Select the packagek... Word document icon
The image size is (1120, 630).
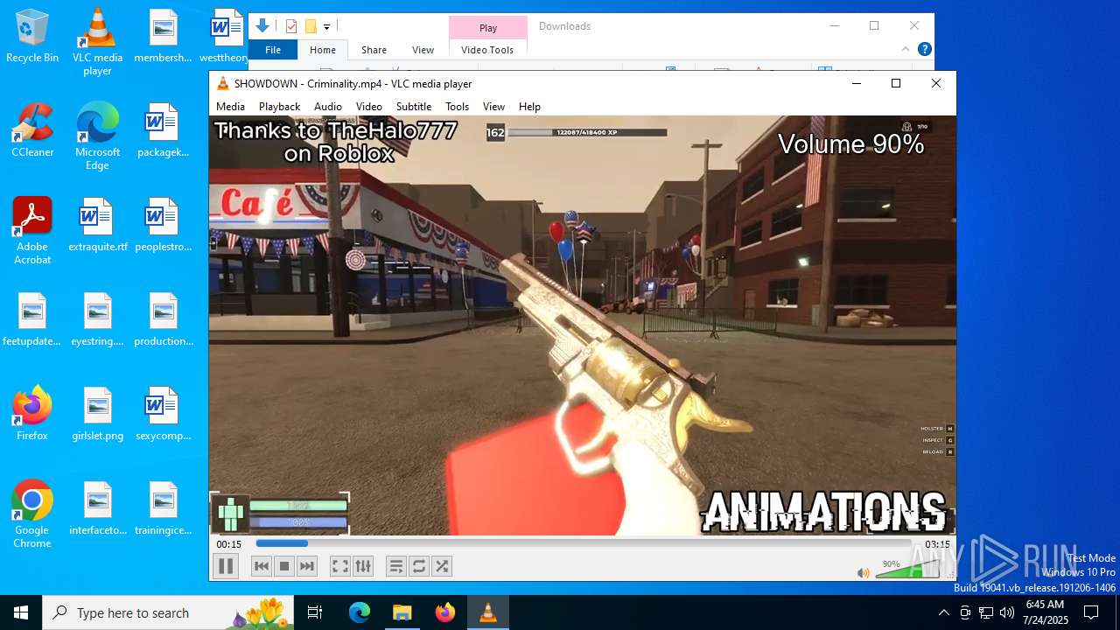click(x=163, y=130)
